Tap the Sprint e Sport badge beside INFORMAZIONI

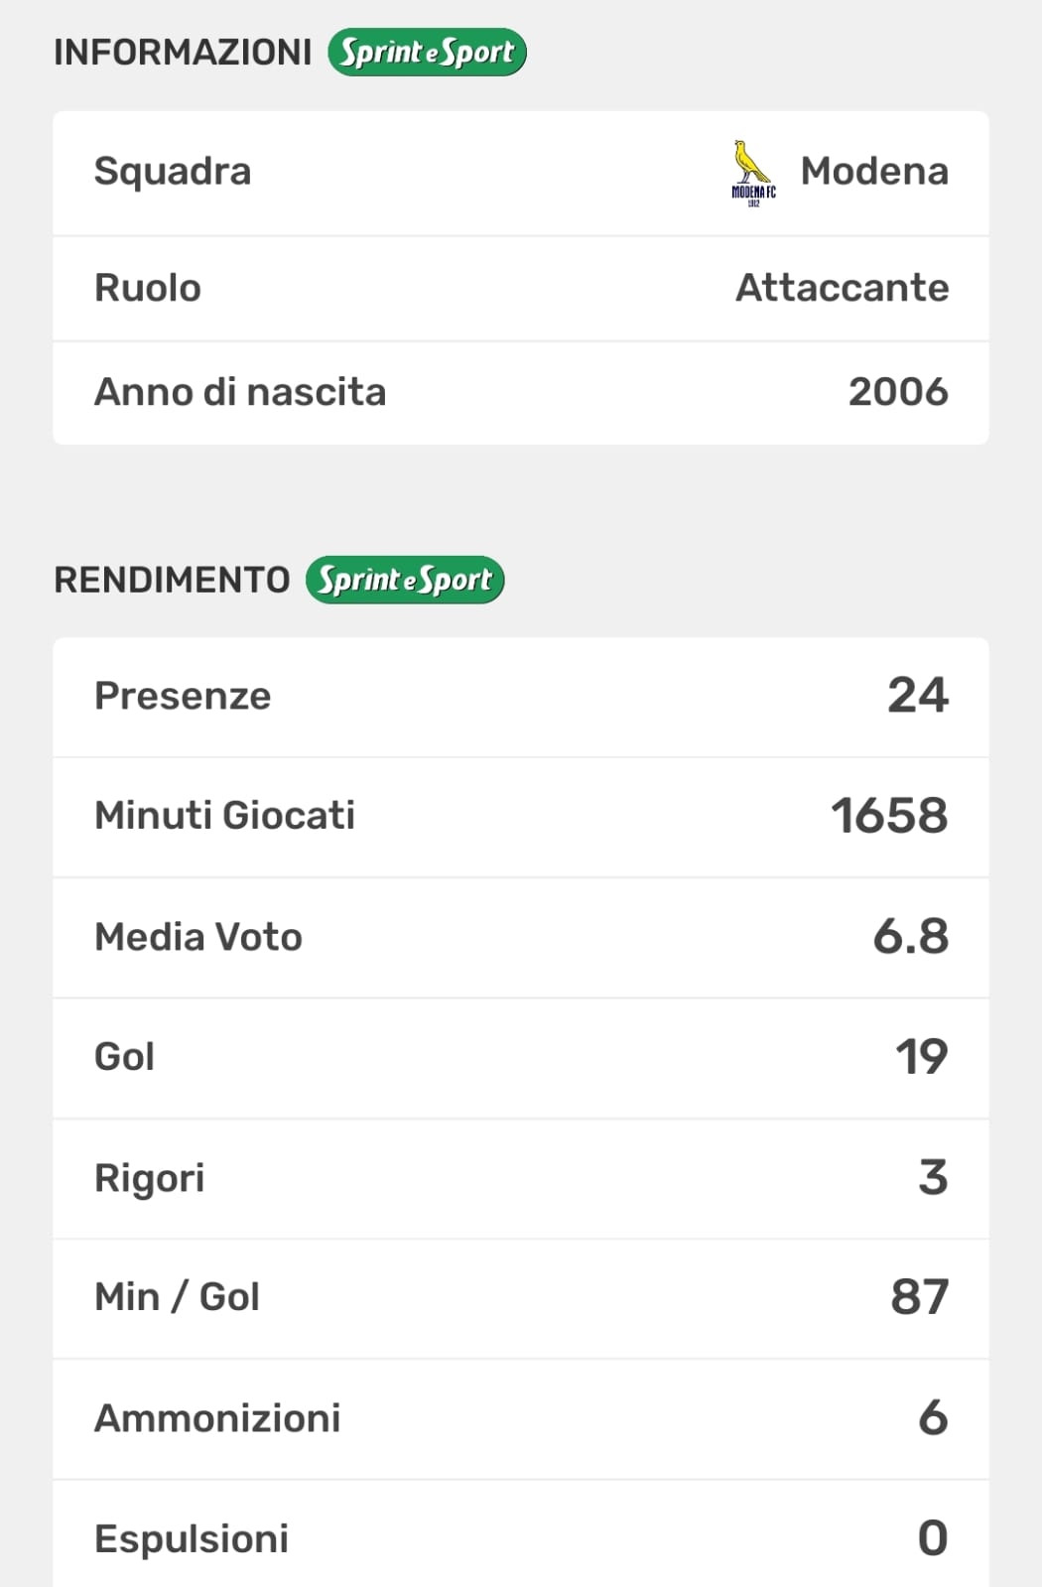(x=427, y=53)
